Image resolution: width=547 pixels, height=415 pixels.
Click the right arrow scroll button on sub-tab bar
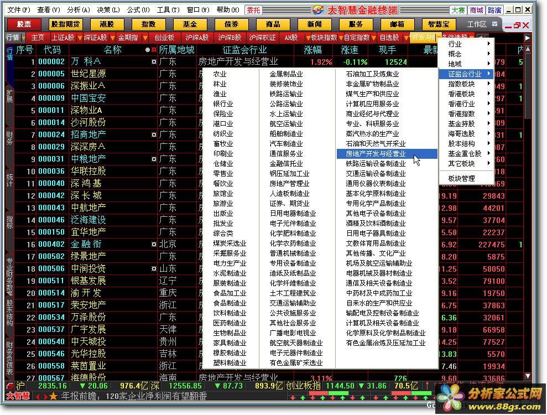pos(527,38)
